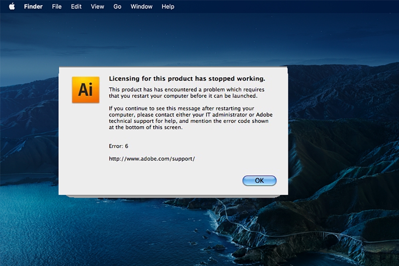
Task: Open the Edit menu
Action: point(76,6)
